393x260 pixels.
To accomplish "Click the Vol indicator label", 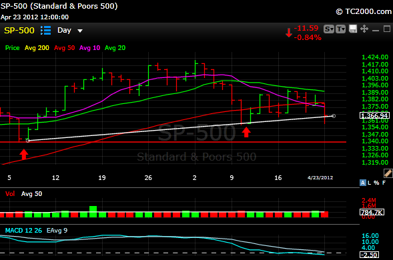I will [10, 193].
